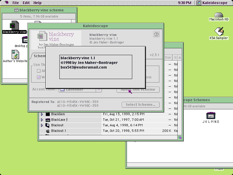
Task: Toggle the unchecked checkbox in Kaleidoscope panel
Action: coord(39,71)
